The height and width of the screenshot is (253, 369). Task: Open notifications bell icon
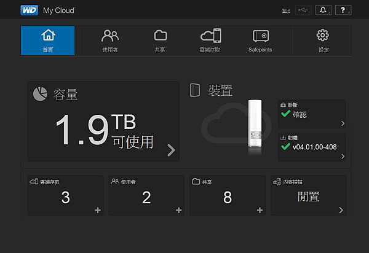pos(323,10)
